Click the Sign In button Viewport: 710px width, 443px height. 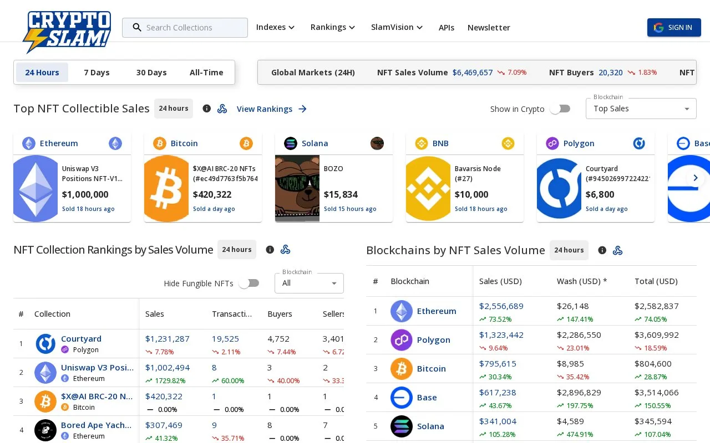click(x=674, y=28)
